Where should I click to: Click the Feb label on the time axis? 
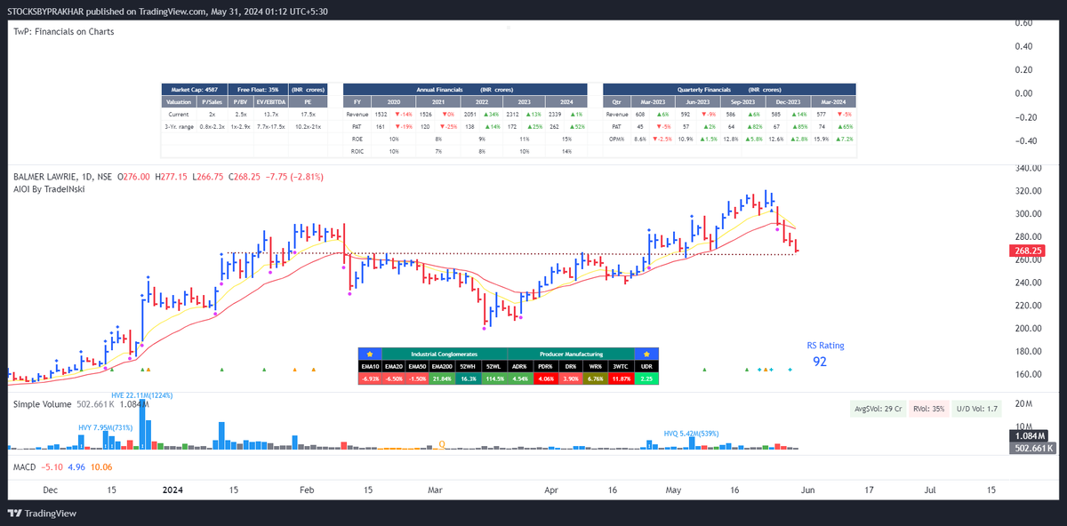point(307,490)
